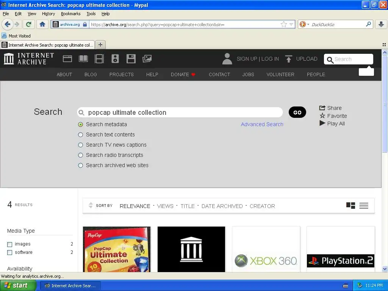Click the address bar lock icon
The image size is (388, 291).
click(x=85, y=24)
